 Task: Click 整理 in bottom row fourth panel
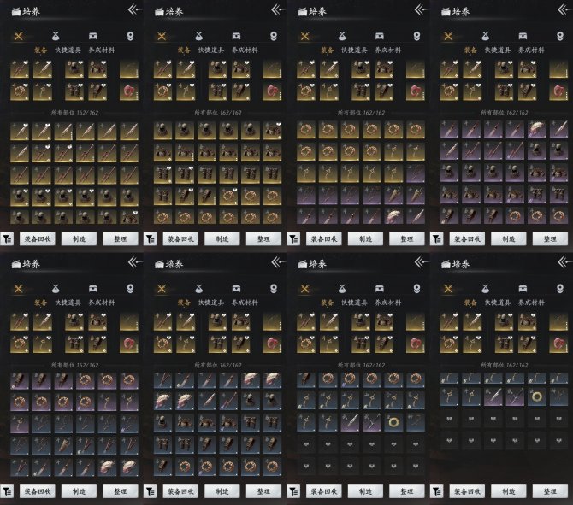pyautogui.click(x=550, y=491)
